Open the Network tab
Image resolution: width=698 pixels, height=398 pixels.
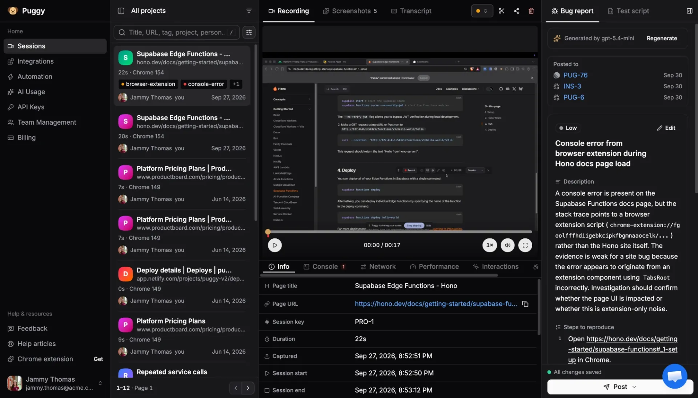tap(378, 267)
